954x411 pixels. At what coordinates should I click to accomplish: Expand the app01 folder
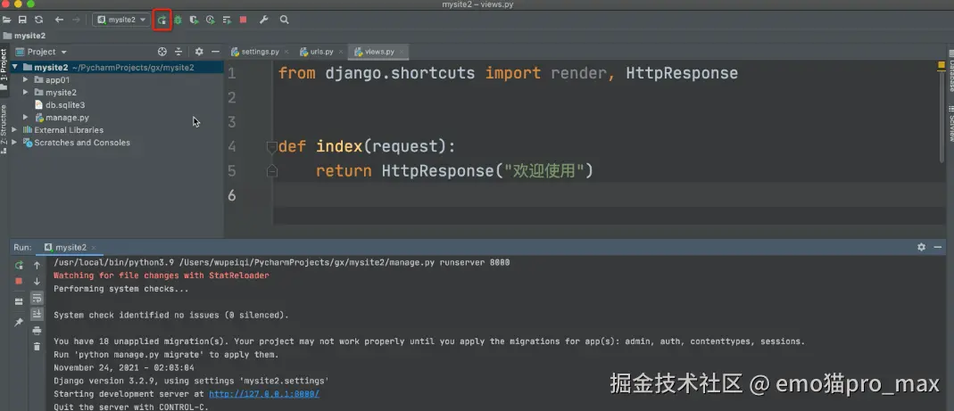[26, 80]
